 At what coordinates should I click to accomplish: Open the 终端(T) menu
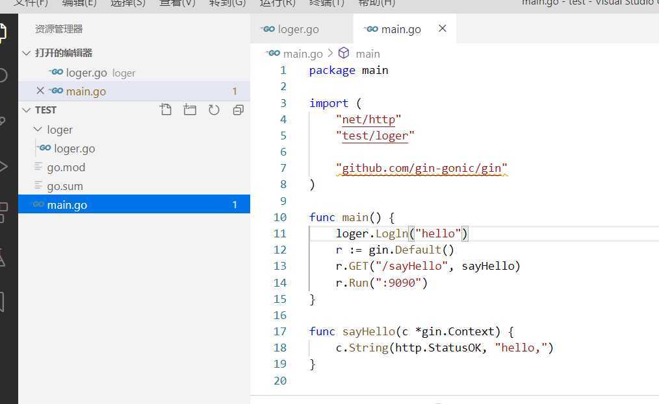(x=326, y=3)
